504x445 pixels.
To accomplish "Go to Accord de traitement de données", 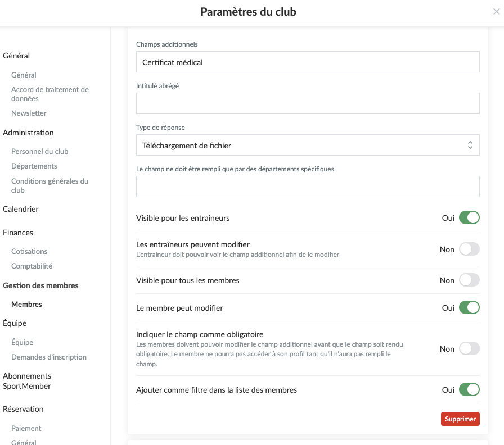I will 50,94.
